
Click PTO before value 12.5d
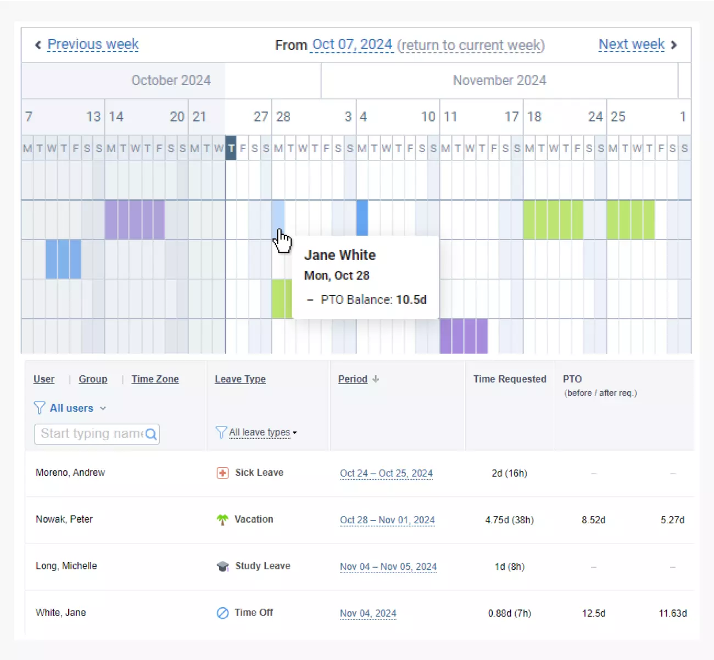pos(594,614)
